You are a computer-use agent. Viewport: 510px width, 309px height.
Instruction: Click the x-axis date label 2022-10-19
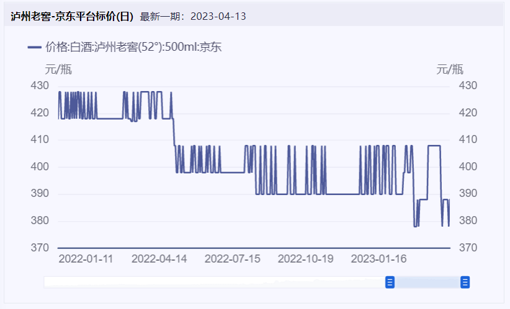(x=306, y=259)
